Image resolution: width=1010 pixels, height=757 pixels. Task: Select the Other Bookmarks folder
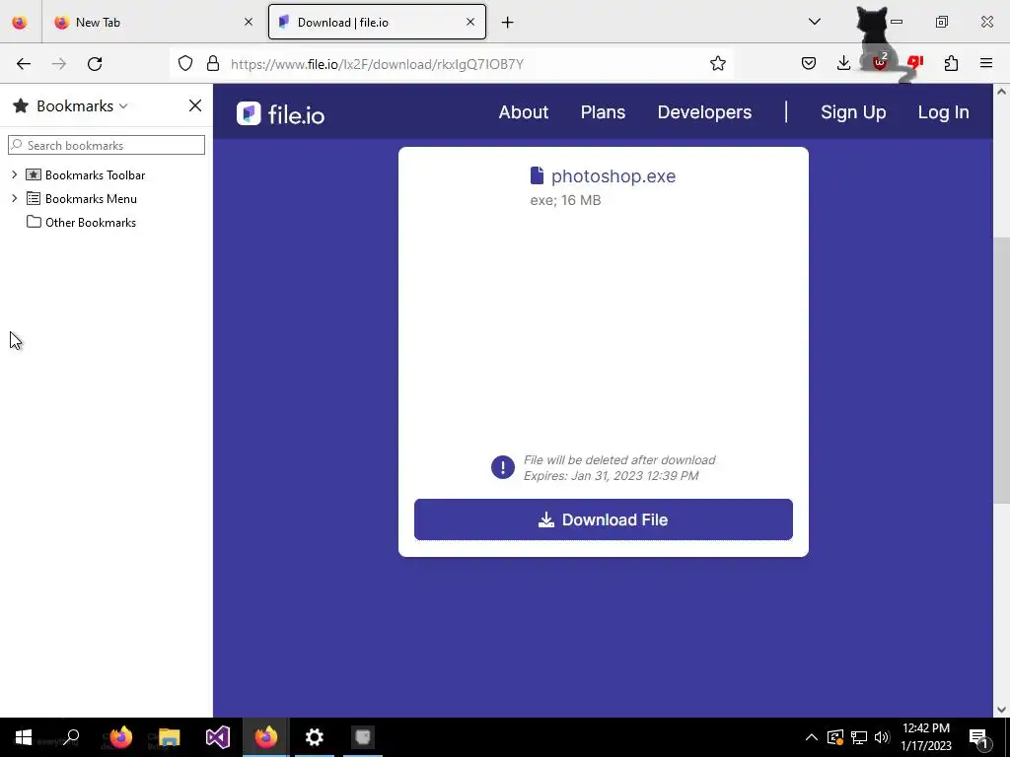coord(90,222)
